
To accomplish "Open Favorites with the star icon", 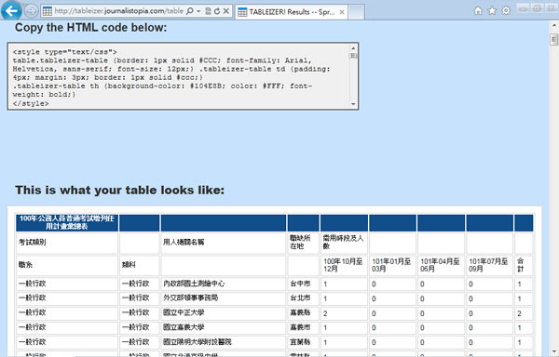I will pos(492,11).
